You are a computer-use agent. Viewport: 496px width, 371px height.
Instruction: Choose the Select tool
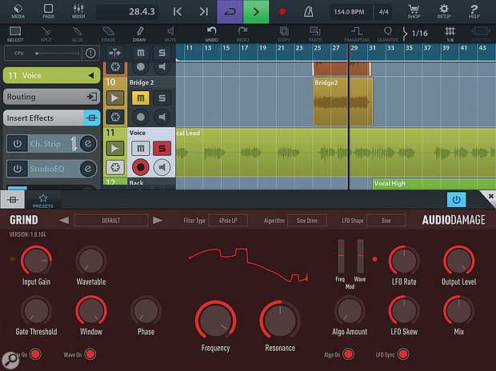click(x=15, y=34)
